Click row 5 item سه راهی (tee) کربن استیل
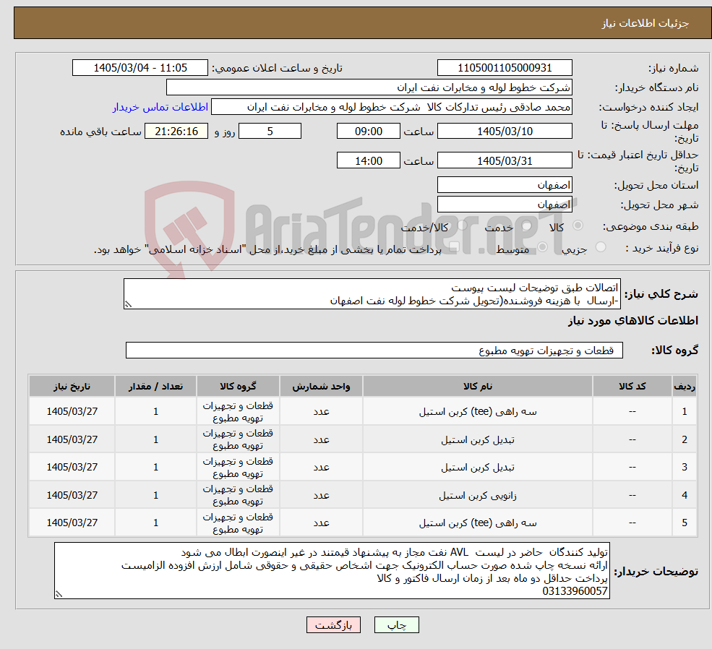This screenshot has width=712, height=649. tap(478, 523)
